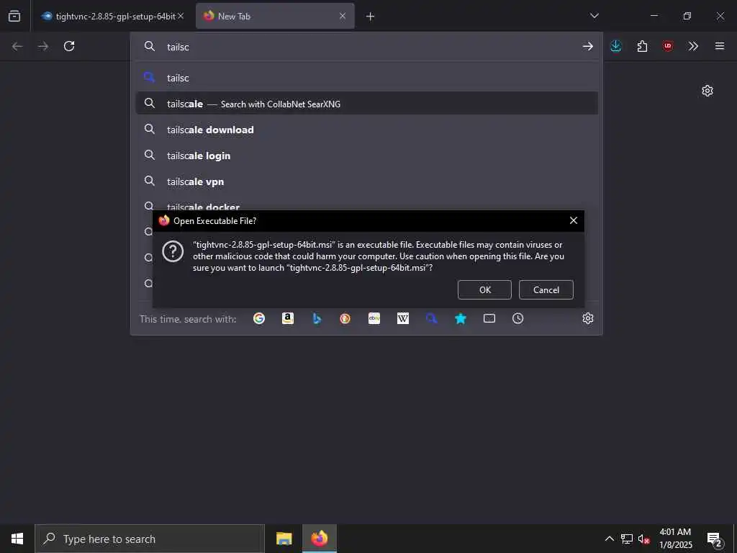Go back one page
The width and height of the screenshot is (737, 553).
pyautogui.click(x=17, y=46)
